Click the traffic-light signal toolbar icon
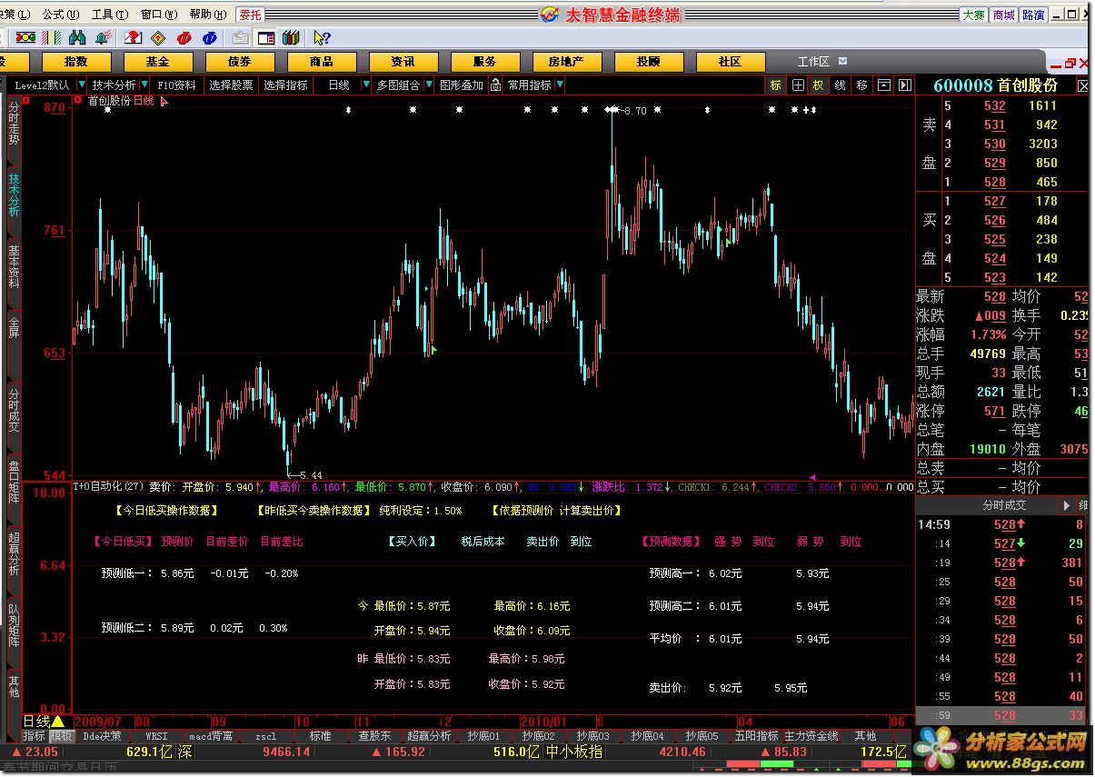 (x=25, y=37)
